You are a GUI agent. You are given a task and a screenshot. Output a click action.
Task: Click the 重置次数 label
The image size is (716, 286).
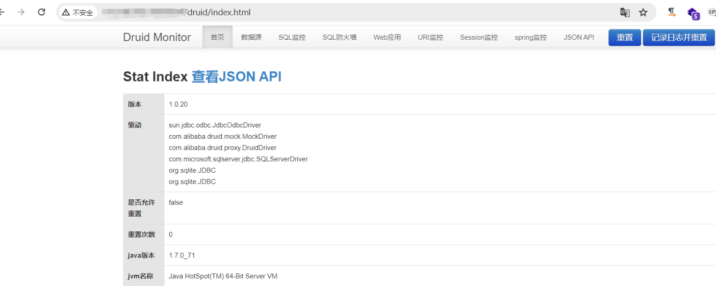141,235
